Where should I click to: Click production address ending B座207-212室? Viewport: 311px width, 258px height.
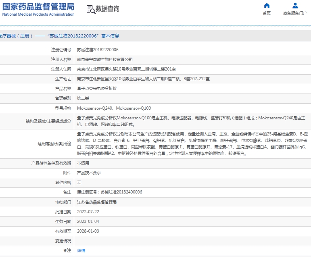(143, 79)
